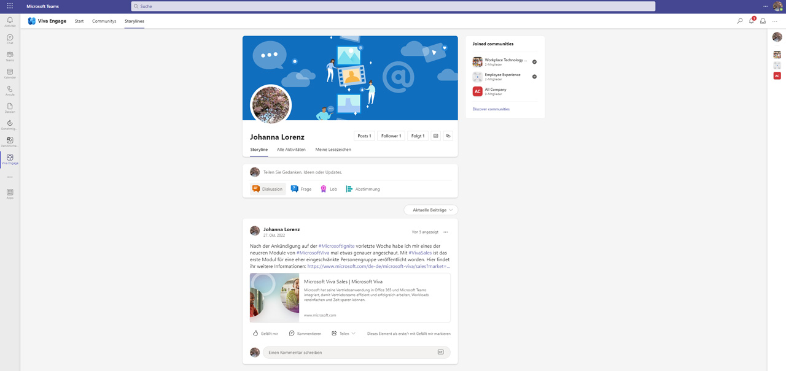Switch to the Communitys tab
The width and height of the screenshot is (786, 371).
click(104, 21)
